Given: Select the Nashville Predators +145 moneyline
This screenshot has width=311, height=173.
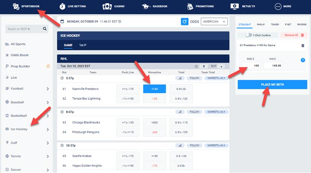Looking at the screenshot, I should 155,89.
